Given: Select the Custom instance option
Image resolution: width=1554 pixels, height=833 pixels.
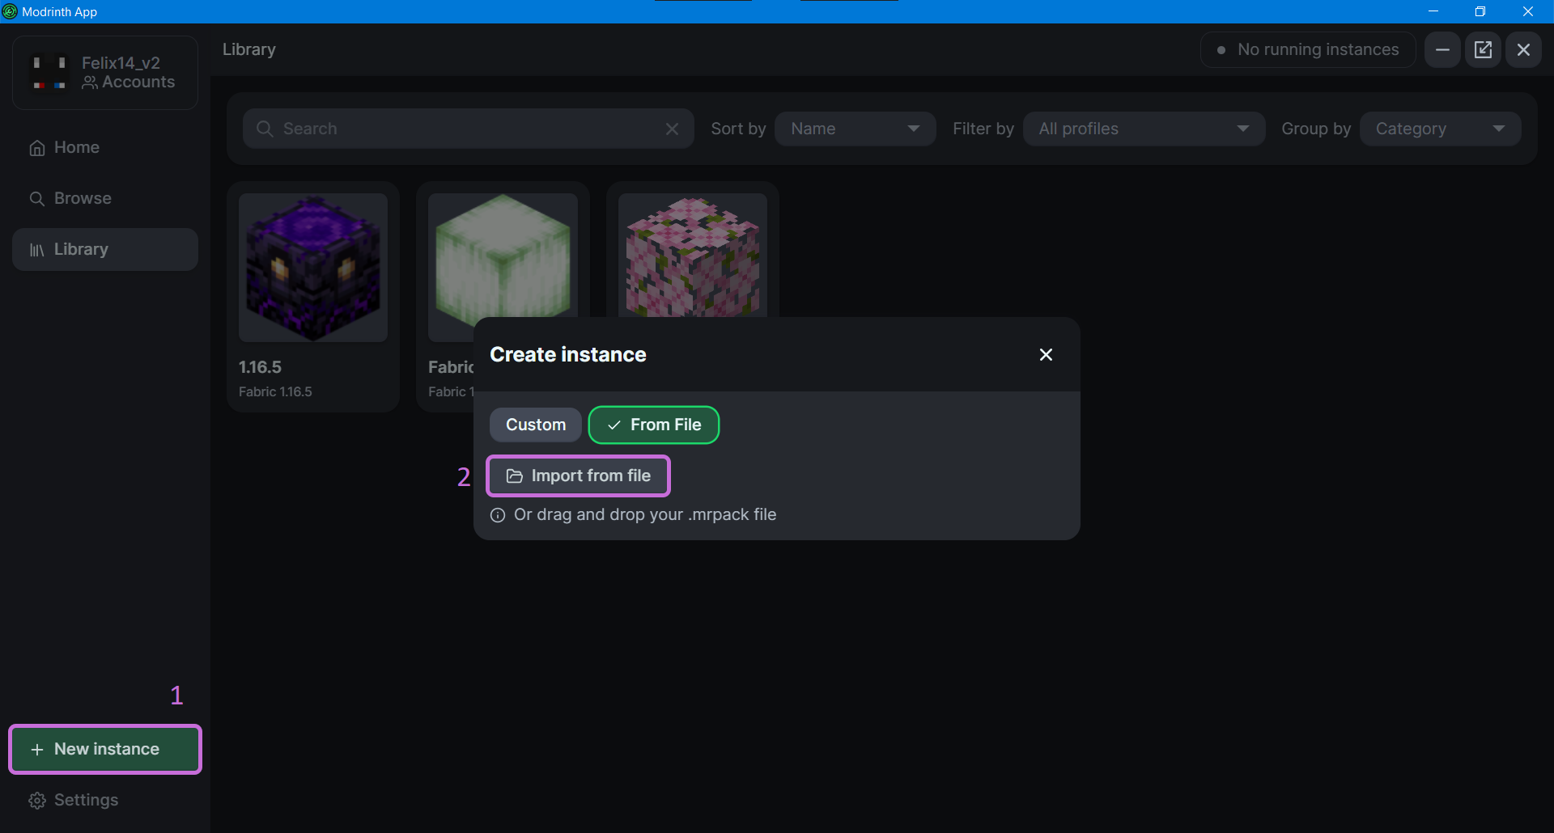Looking at the screenshot, I should coord(535,425).
